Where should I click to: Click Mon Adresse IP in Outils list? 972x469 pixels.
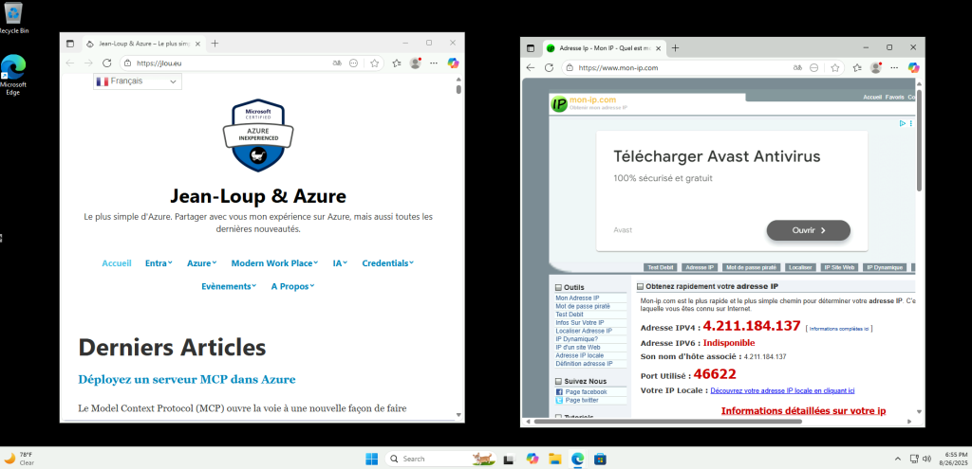click(x=577, y=298)
